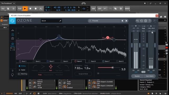Click the 4/4 time signature field

click(58, 10)
